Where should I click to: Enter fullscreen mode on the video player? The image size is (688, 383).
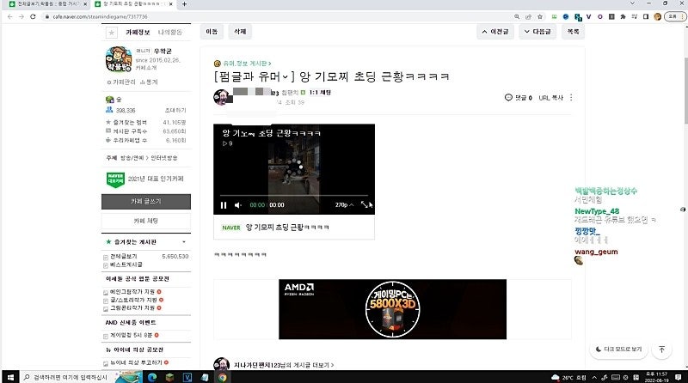366,205
